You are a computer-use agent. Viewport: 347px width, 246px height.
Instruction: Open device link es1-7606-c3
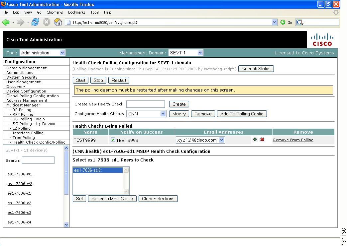pyautogui.click(x=20, y=213)
